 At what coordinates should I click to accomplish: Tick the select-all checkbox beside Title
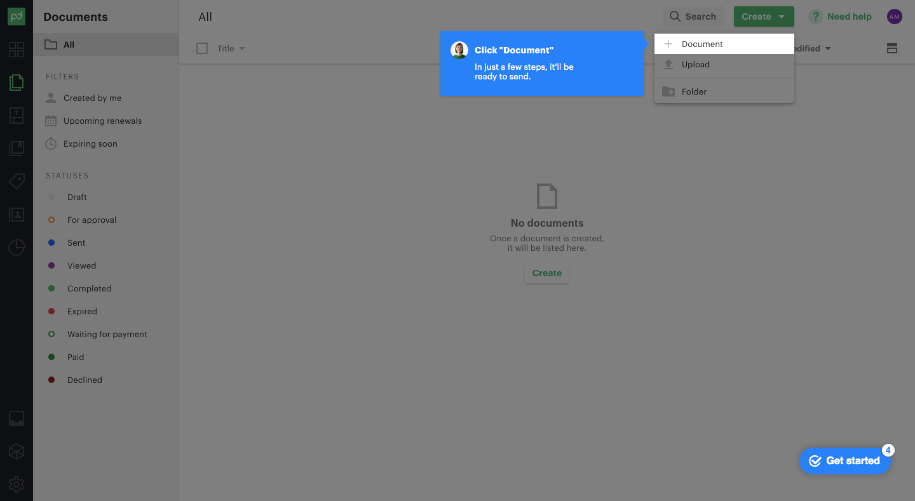202,48
